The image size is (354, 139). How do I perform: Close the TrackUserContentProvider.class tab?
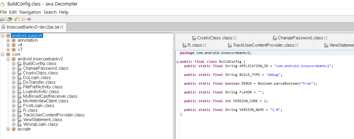[x=297, y=45]
